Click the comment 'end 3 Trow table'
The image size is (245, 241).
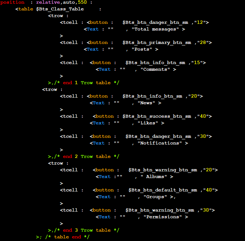click(x=87, y=230)
